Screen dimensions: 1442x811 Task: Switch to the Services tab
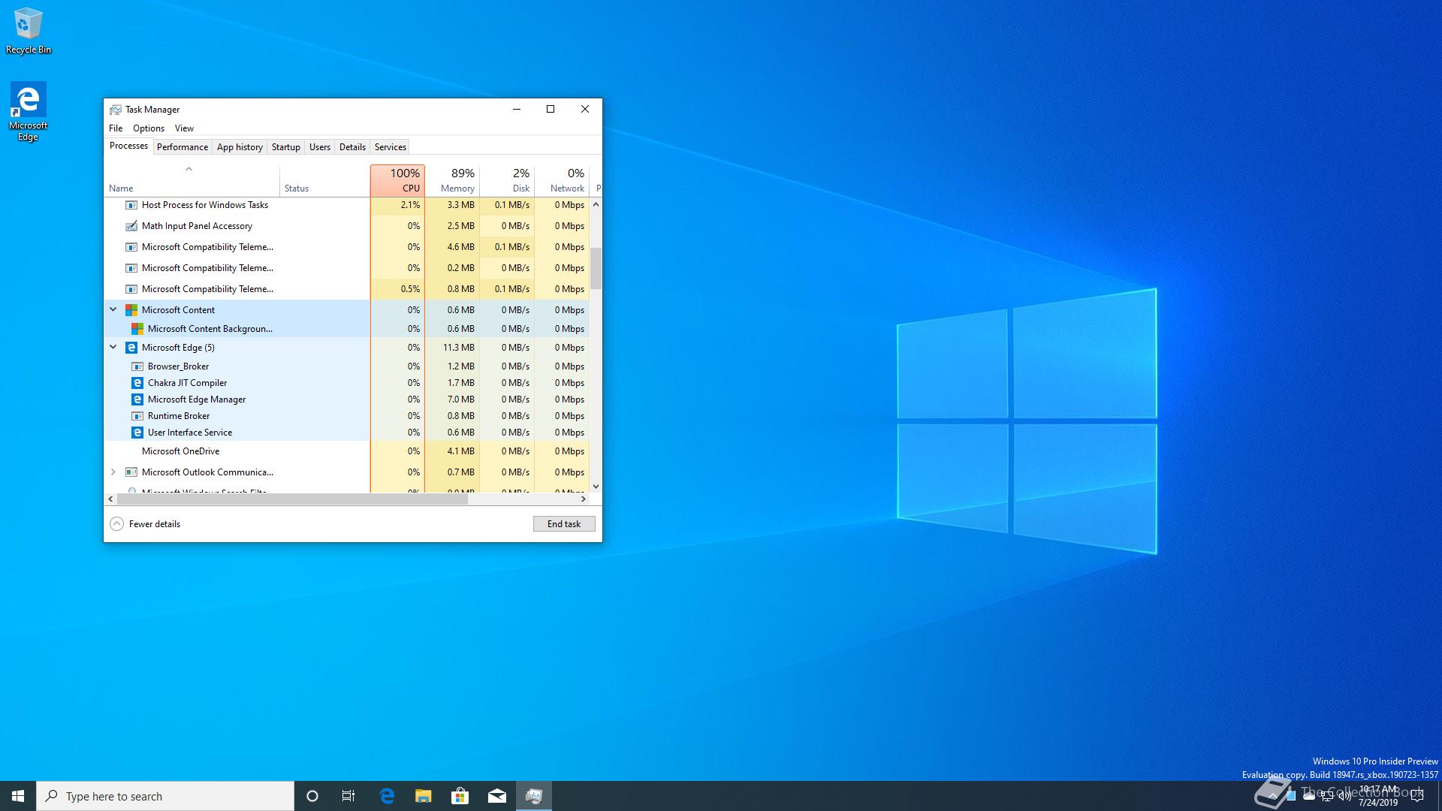click(x=391, y=147)
